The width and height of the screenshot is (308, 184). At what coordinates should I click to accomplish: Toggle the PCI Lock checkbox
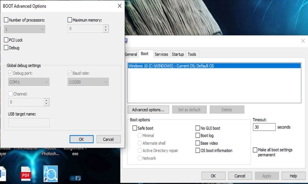pyautogui.click(x=6, y=40)
